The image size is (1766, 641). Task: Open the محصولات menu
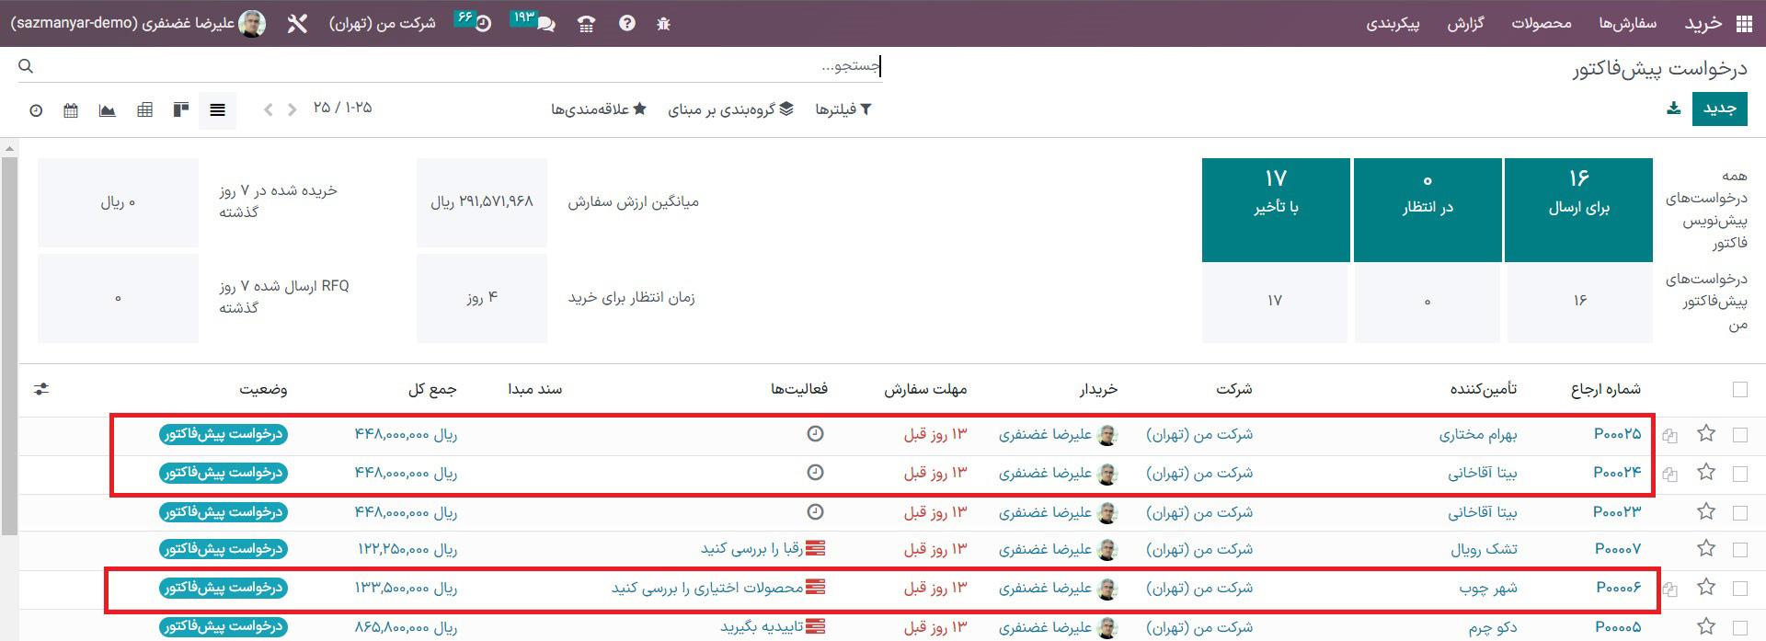[1542, 24]
